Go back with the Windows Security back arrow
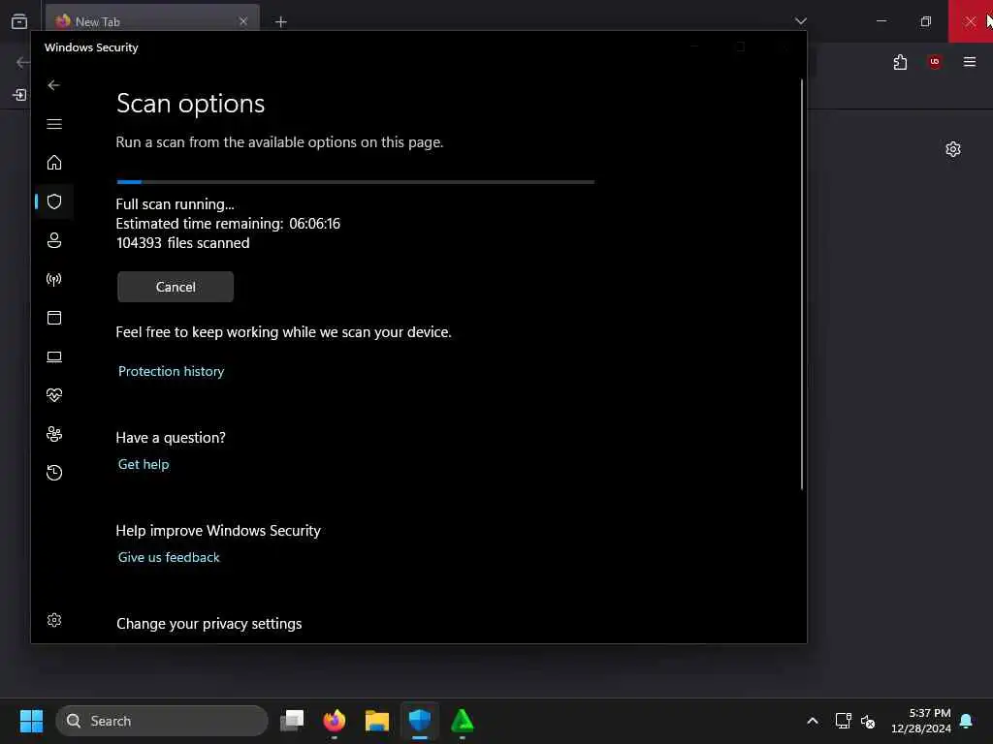 54,85
